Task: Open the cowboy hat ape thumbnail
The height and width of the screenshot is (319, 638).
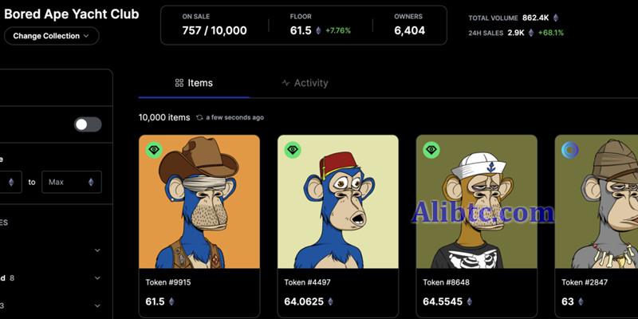Action: 199,202
